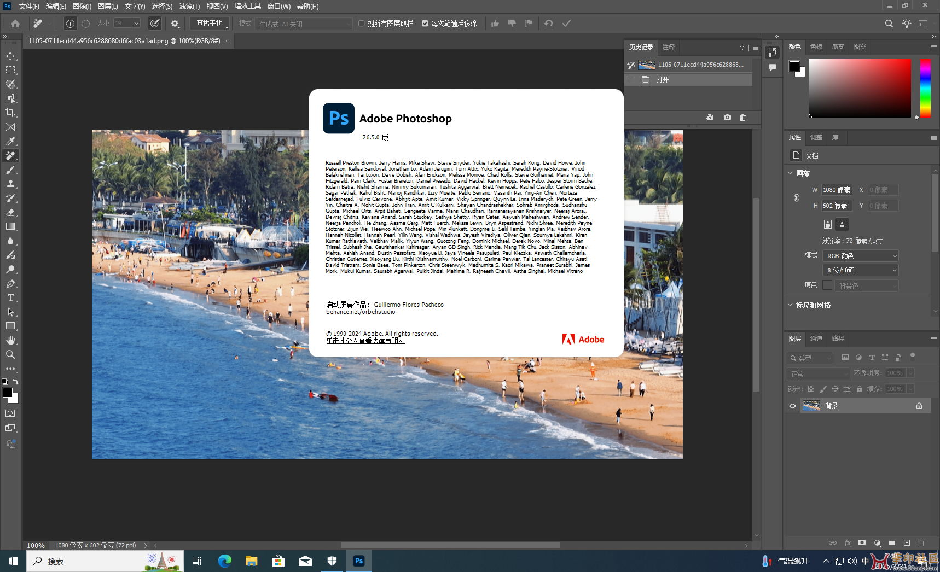
Task: Switch to portrait canvas orientation
Action: point(828,224)
